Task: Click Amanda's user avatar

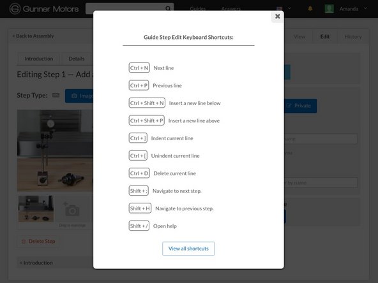Action: tap(329, 9)
